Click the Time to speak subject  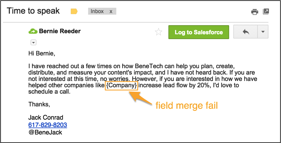33,11
